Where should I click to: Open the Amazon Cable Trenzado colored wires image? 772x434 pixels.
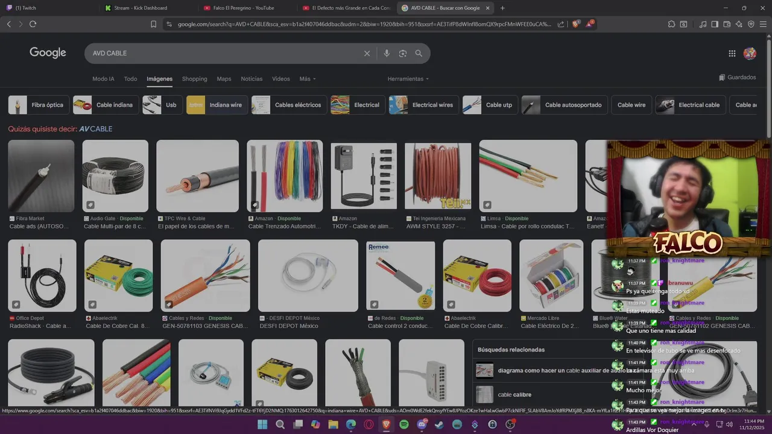pyautogui.click(x=285, y=176)
